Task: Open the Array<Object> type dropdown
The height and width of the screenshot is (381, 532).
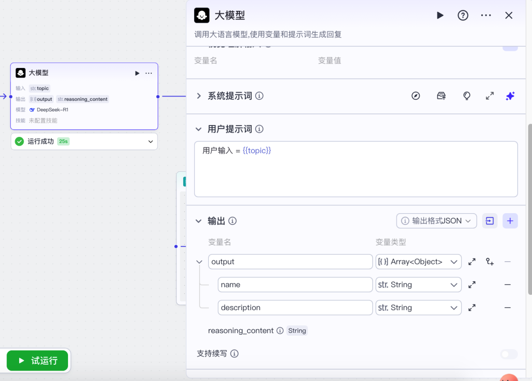Action: (x=418, y=262)
